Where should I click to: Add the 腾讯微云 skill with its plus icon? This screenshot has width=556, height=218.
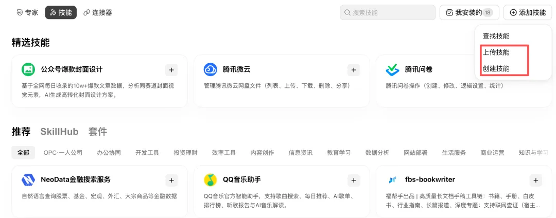[354, 70]
